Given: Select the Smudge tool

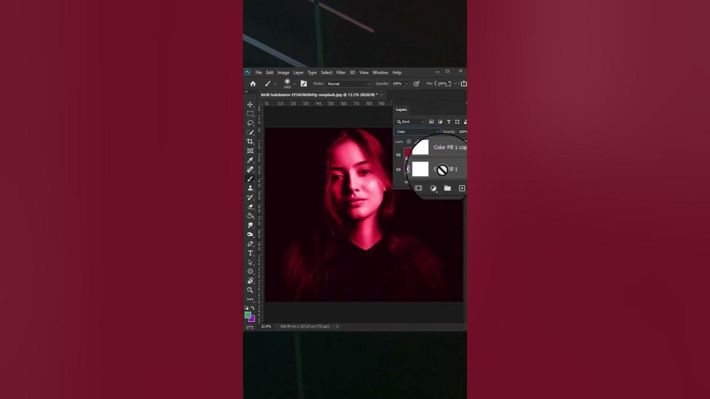Looking at the screenshot, I should [x=250, y=226].
